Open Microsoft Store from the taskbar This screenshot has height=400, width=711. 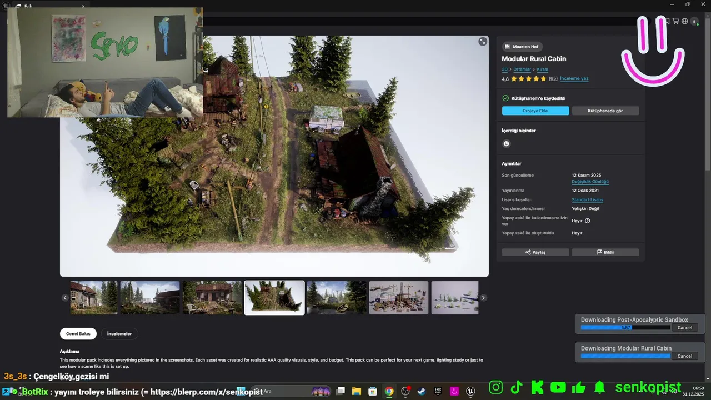(373, 391)
